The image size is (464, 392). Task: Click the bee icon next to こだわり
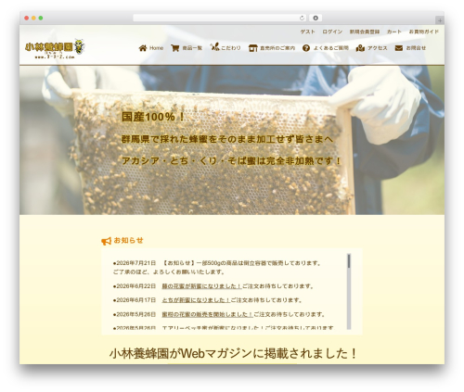(214, 47)
